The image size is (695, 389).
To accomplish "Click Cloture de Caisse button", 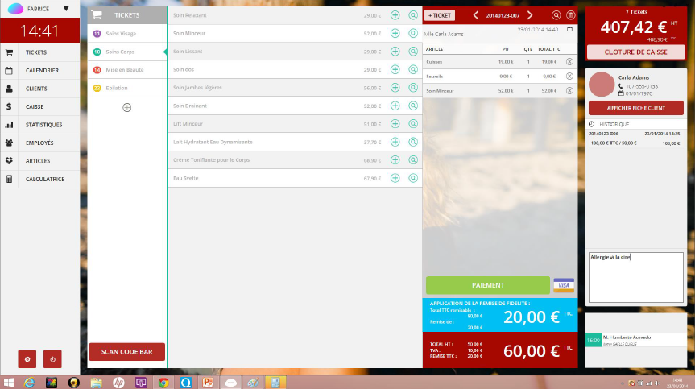I will (636, 52).
